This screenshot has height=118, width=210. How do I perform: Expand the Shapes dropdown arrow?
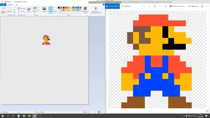[x=34, y=12]
